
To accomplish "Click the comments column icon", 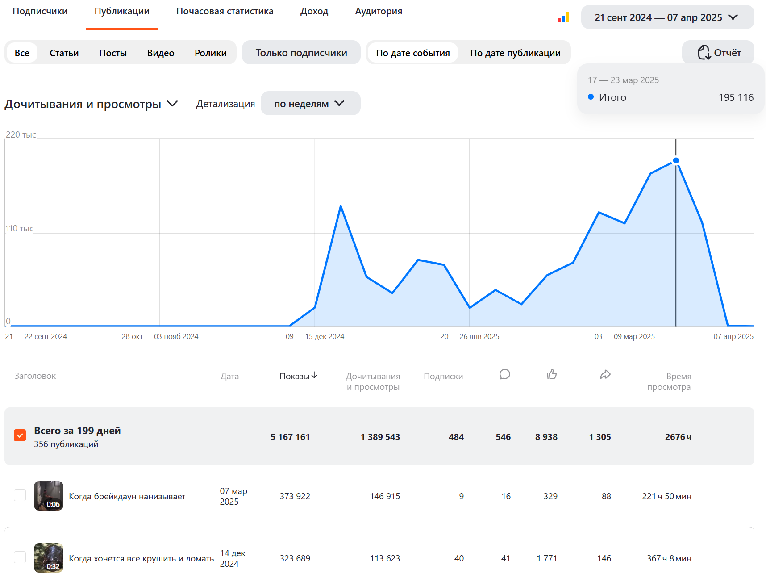I will tap(504, 374).
